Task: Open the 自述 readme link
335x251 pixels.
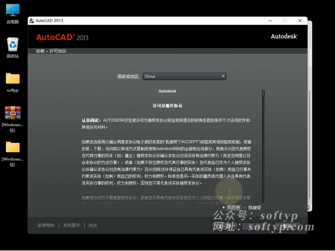Action: (x=93, y=225)
